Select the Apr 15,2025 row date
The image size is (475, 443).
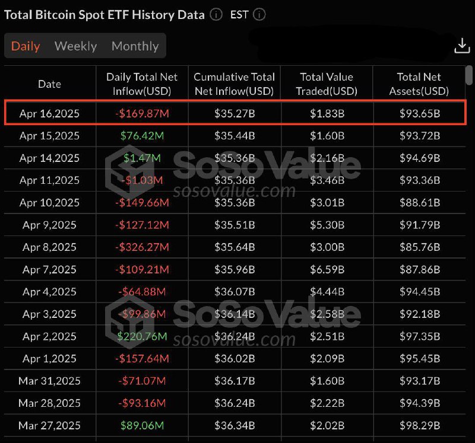tap(49, 136)
